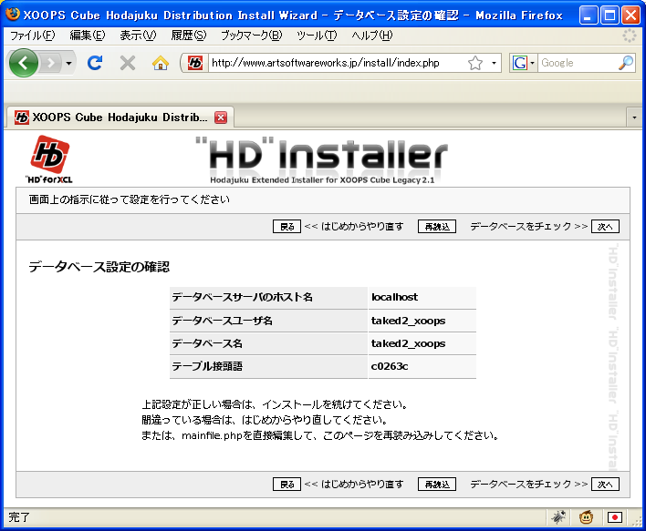Click the Stop loading X icon
This screenshot has height=531, width=646.
click(128, 63)
